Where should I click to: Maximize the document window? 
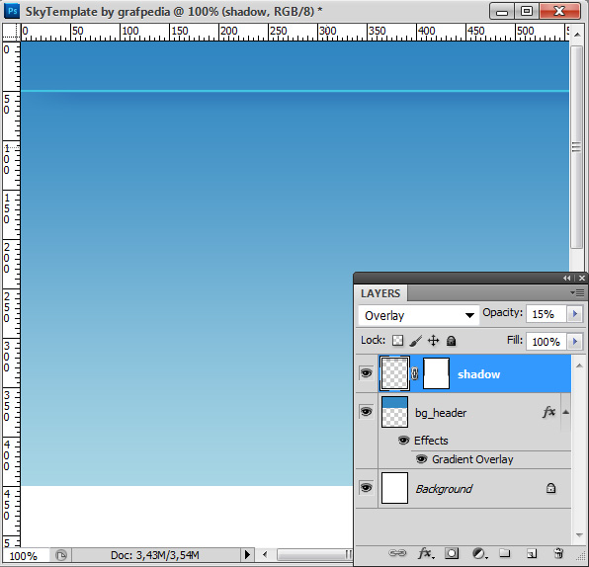527,11
